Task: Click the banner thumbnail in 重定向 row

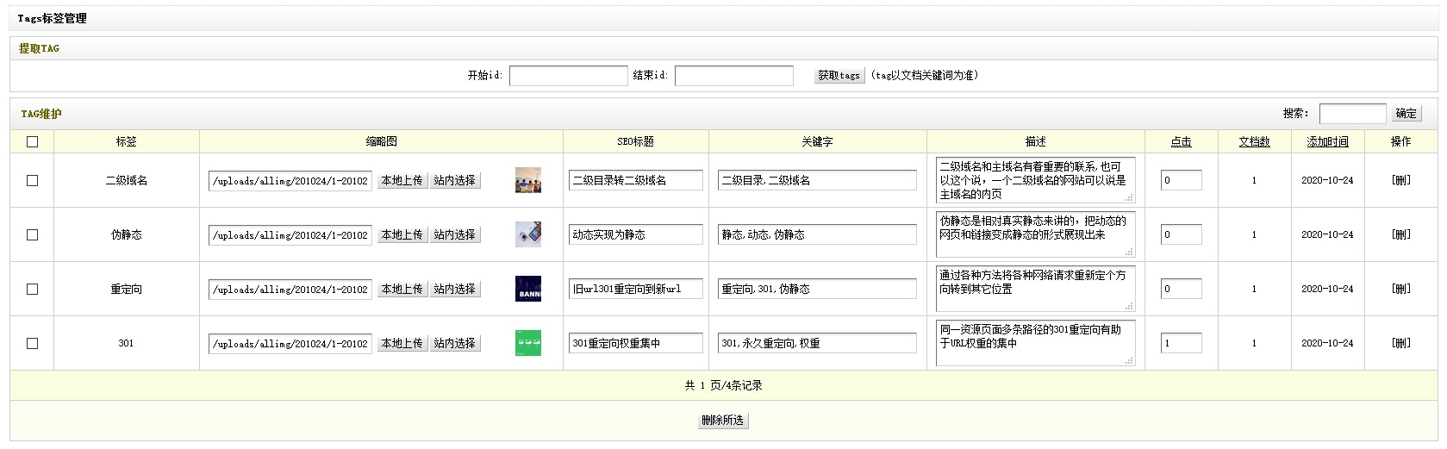Action: pyautogui.click(x=527, y=289)
